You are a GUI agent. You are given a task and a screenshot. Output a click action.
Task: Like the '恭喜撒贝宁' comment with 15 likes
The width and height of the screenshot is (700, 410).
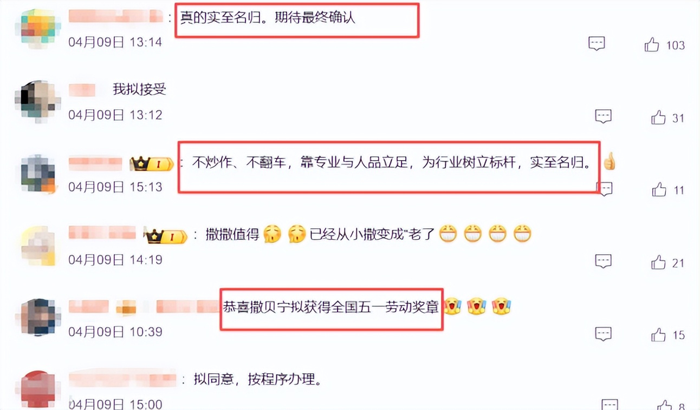[659, 335]
